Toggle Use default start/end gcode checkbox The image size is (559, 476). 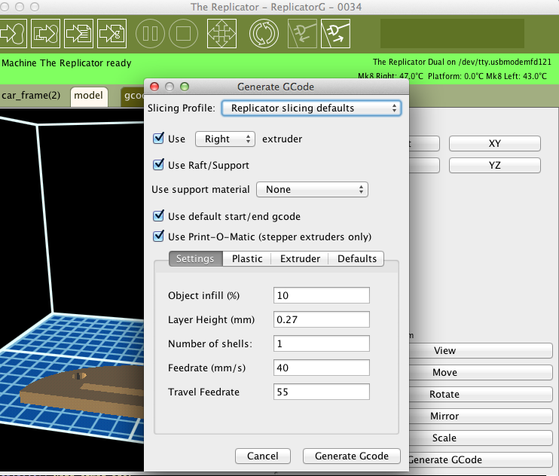click(x=158, y=216)
